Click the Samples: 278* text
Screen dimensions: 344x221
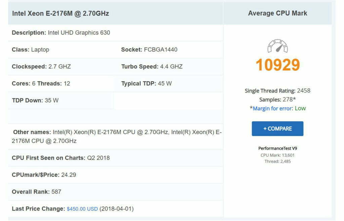[x=277, y=99]
